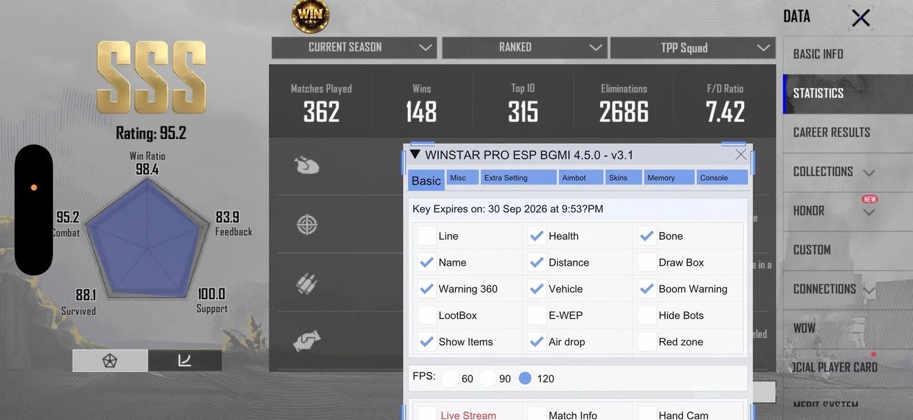Select 60 FPS radio button
Viewport: 913px width, 420px height.
tap(450, 378)
